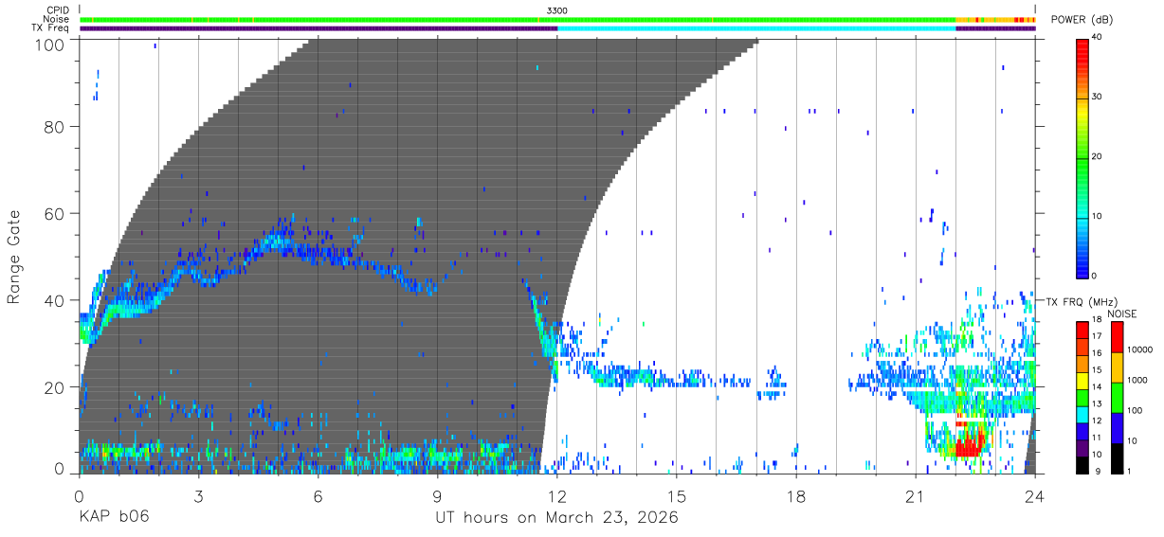This screenshot has height=537, width=1164.
Task: Click the 40 label on the power scale
Action: 1099,37
